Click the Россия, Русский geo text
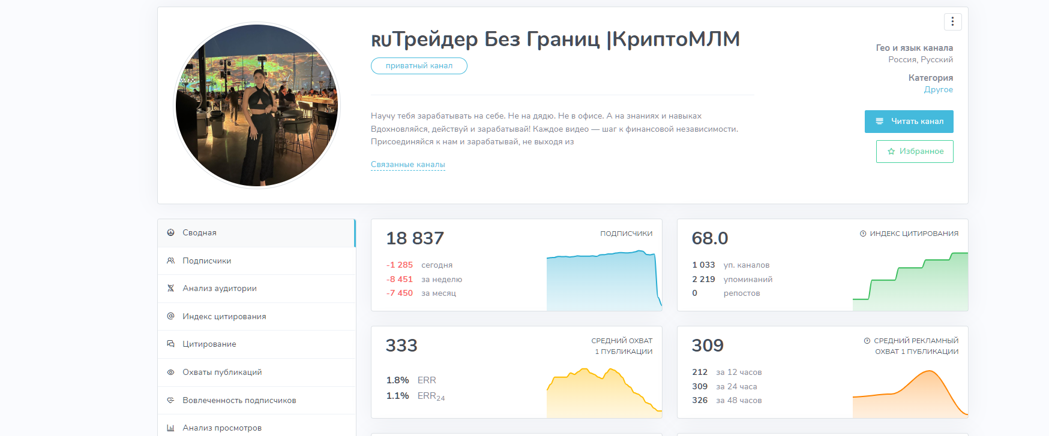Viewport: 1049px width, 436px height. pyautogui.click(x=921, y=60)
